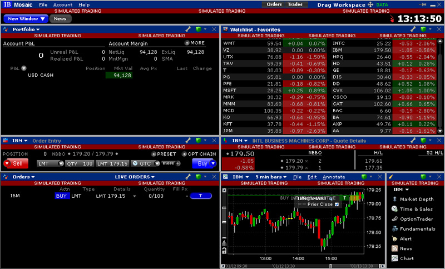Click the red Sell button

[16, 163]
